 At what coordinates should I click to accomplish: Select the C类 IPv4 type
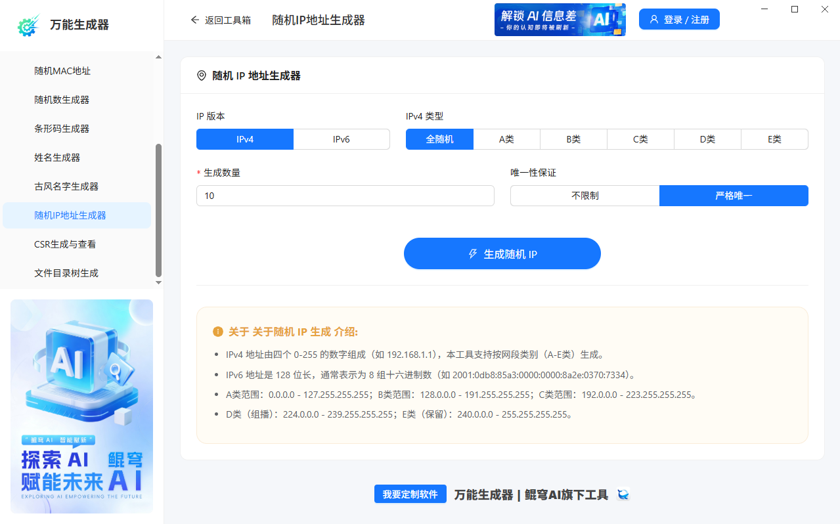click(x=640, y=139)
